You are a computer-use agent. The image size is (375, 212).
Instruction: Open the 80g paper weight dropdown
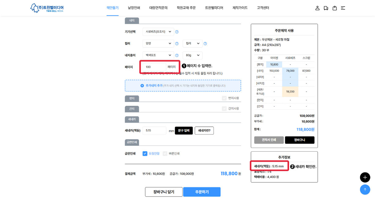point(192,55)
